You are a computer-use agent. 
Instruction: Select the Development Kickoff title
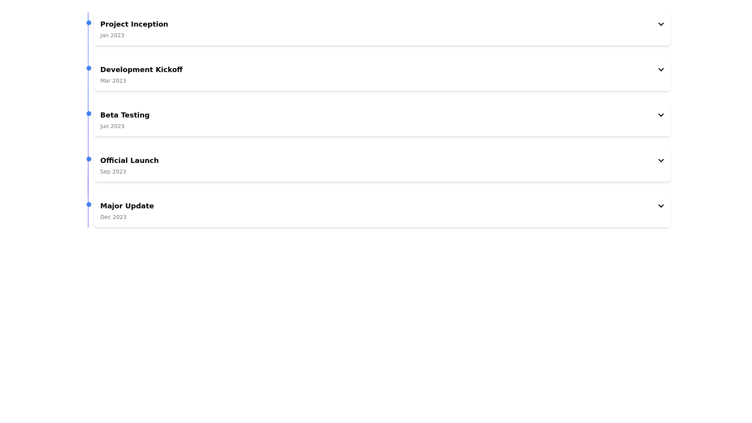tap(141, 70)
